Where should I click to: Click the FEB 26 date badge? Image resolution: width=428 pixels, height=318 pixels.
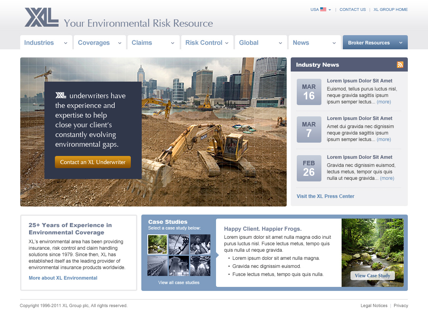click(309, 168)
